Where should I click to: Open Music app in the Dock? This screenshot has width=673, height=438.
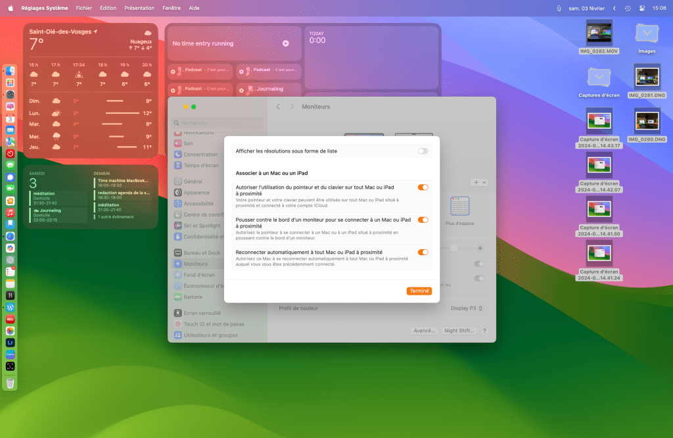click(x=11, y=213)
